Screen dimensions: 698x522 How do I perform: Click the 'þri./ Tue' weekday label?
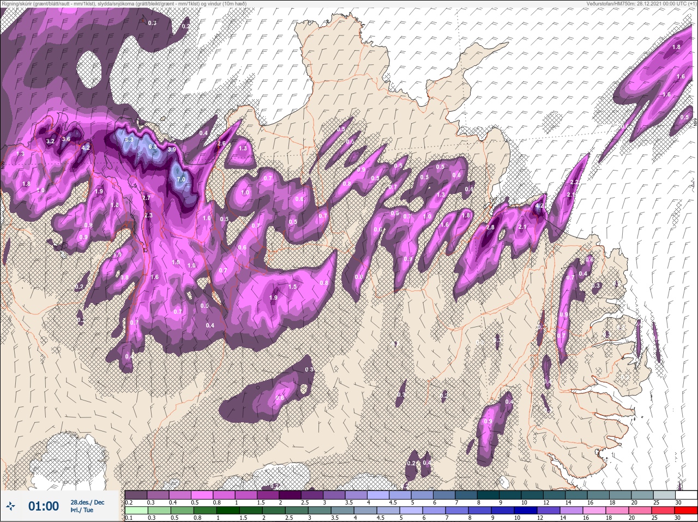[82, 510]
